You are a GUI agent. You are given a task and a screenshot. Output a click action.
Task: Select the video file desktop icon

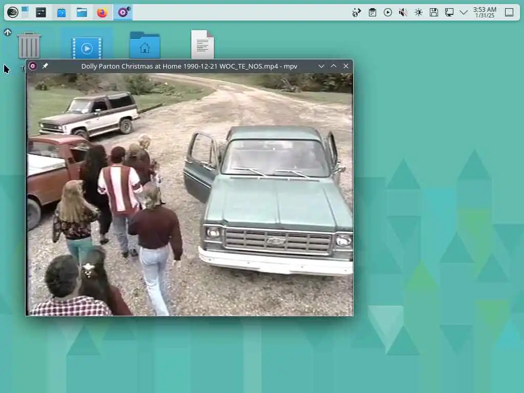click(86, 48)
